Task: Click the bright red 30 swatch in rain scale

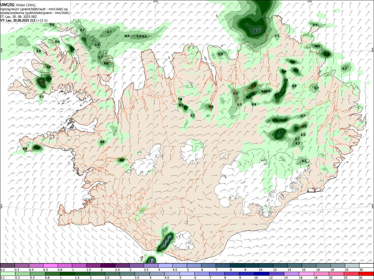Action: click(366, 274)
